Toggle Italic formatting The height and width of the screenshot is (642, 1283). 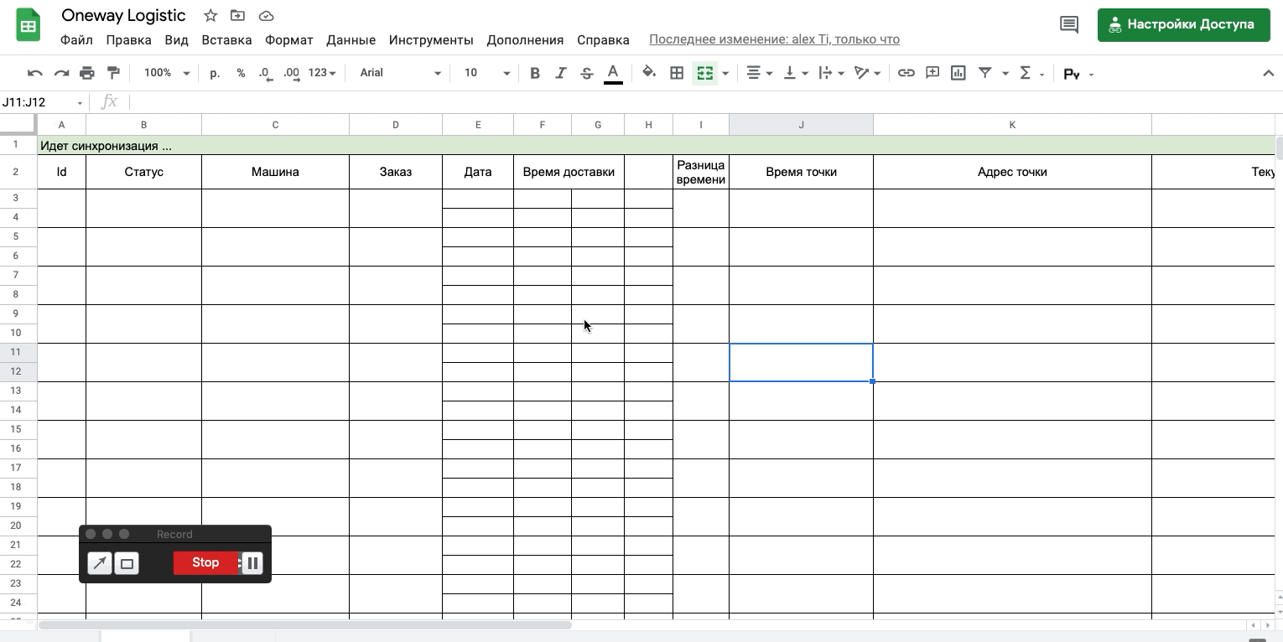pyautogui.click(x=561, y=73)
